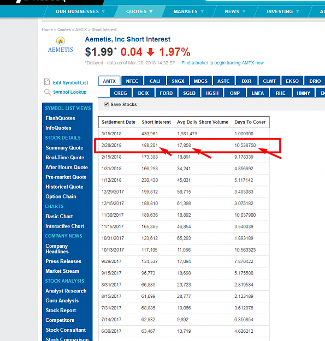The width and height of the screenshot is (325, 341).
Task: Open InfoQuotes in the sidebar
Action: tap(58, 128)
